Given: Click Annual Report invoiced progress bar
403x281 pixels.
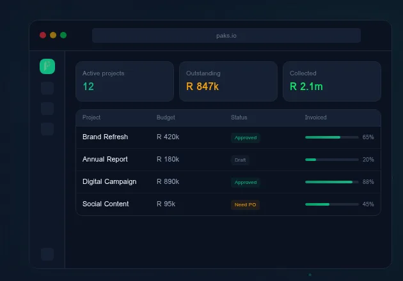Looking at the screenshot, I should pos(332,160).
